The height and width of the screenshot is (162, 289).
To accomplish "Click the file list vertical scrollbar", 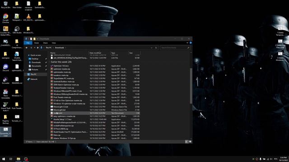I will tap(191, 86).
